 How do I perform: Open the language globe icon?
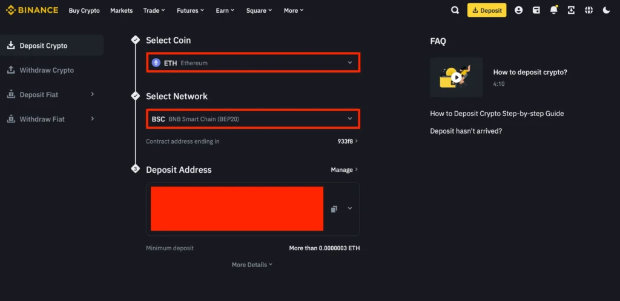[589, 10]
